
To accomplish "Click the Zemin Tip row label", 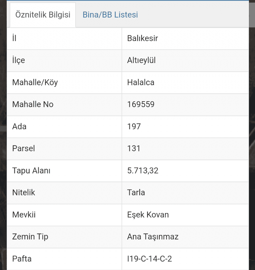I will pos(30,237).
